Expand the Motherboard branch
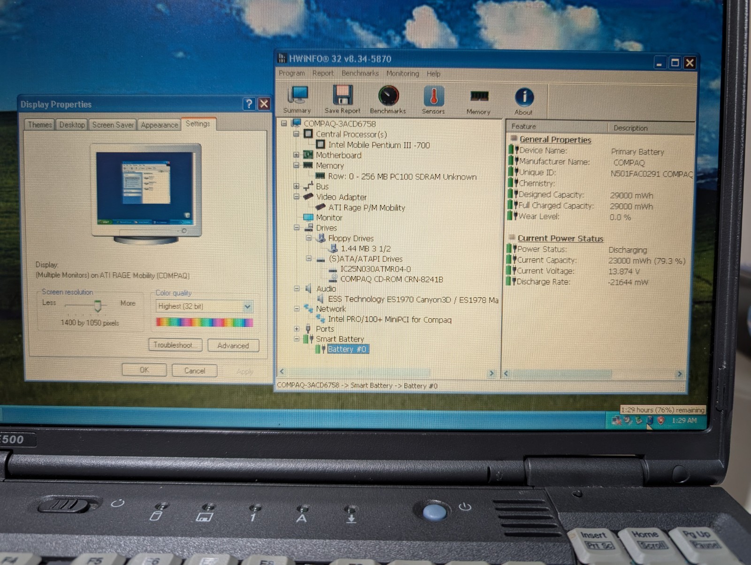 (x=297, y=155)
